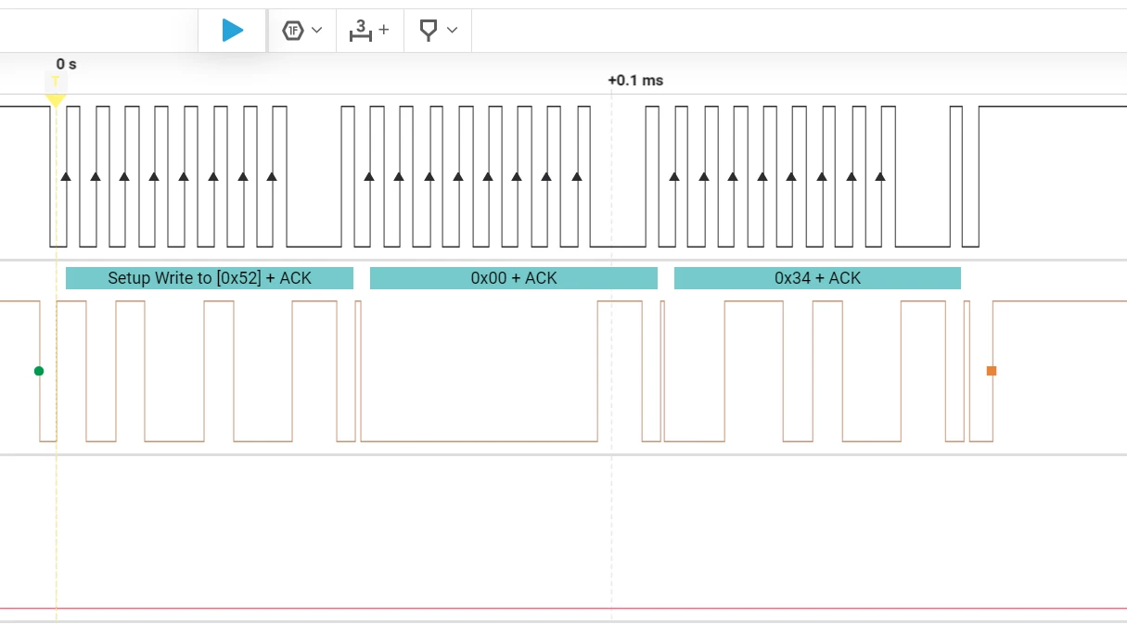Open the dropdown chevron next to the marker icon

point(452,31)
